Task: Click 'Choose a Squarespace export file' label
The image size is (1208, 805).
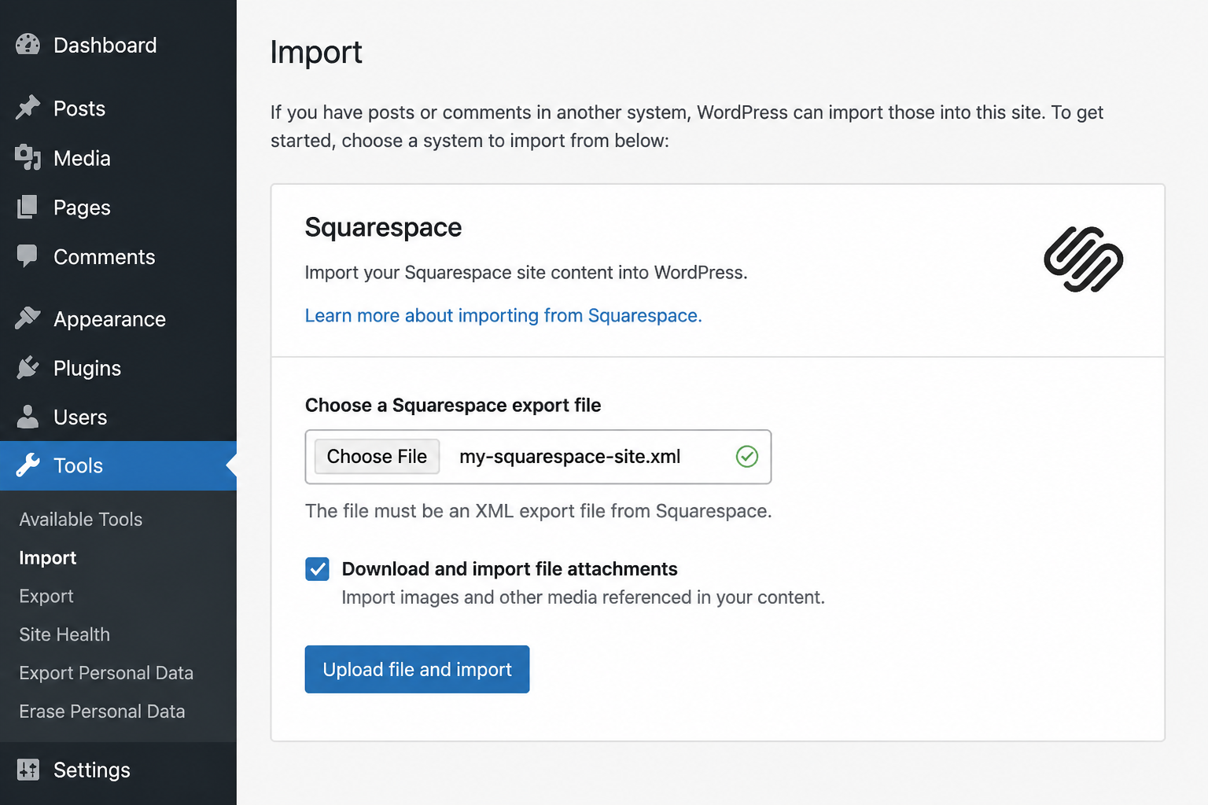Action: pos(453,405)
